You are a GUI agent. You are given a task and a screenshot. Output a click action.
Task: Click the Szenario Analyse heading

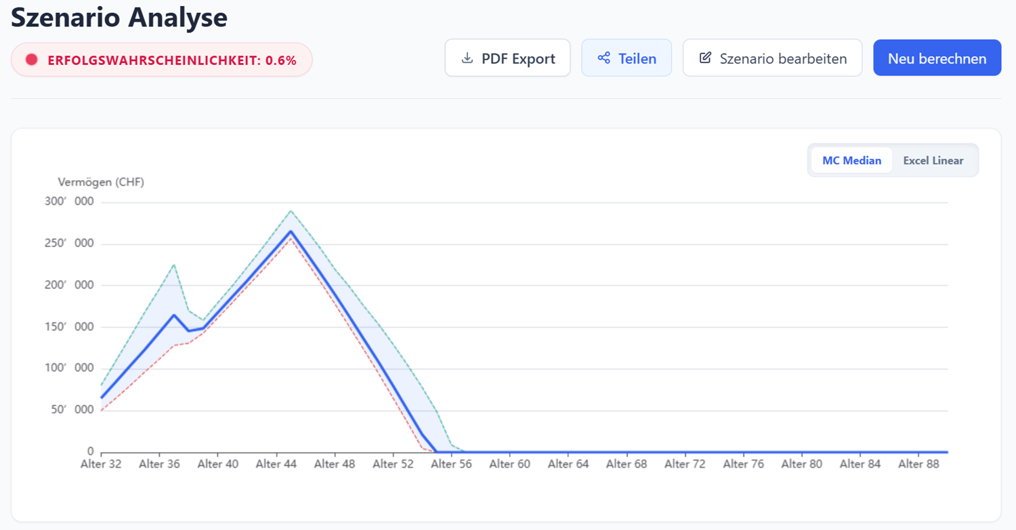(x=119, y=17)
